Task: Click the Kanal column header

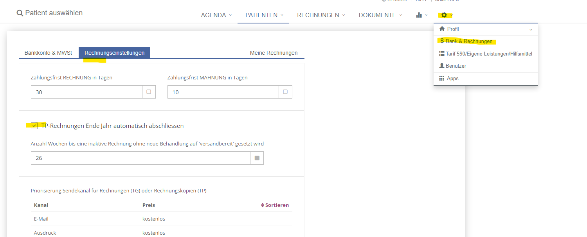Action: (41, 205)
